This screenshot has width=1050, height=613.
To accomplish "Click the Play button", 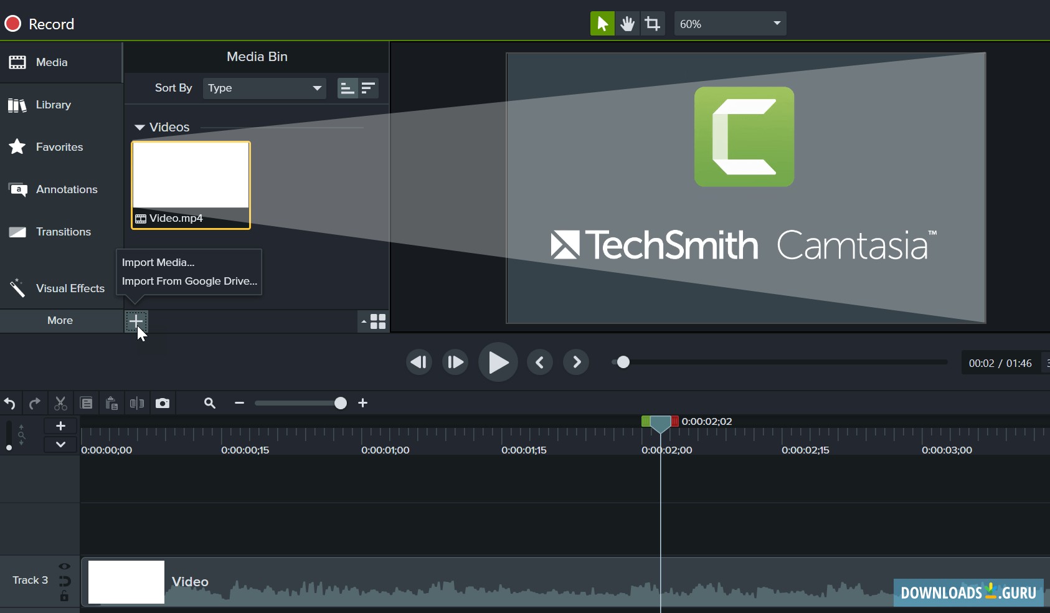I will click(498, 362).
